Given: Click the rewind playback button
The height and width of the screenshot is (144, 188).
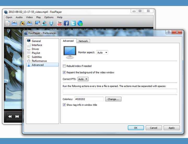Looking at the screenshot, I should pyautogui.click(x=10, y=116).
